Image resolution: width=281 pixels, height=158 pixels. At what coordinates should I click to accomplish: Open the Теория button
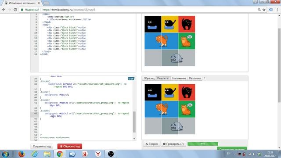pyautogui.click(x=151, y=144)
